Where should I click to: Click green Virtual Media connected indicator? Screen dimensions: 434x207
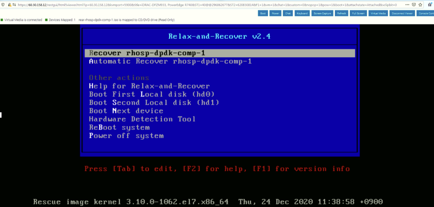(x=2, y=20)
